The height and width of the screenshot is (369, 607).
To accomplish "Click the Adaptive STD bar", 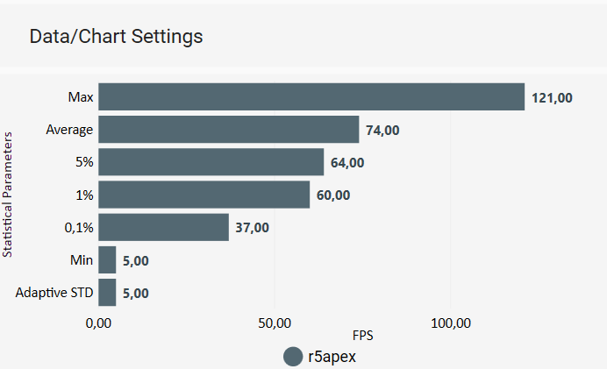I will (x=107, y=292).
